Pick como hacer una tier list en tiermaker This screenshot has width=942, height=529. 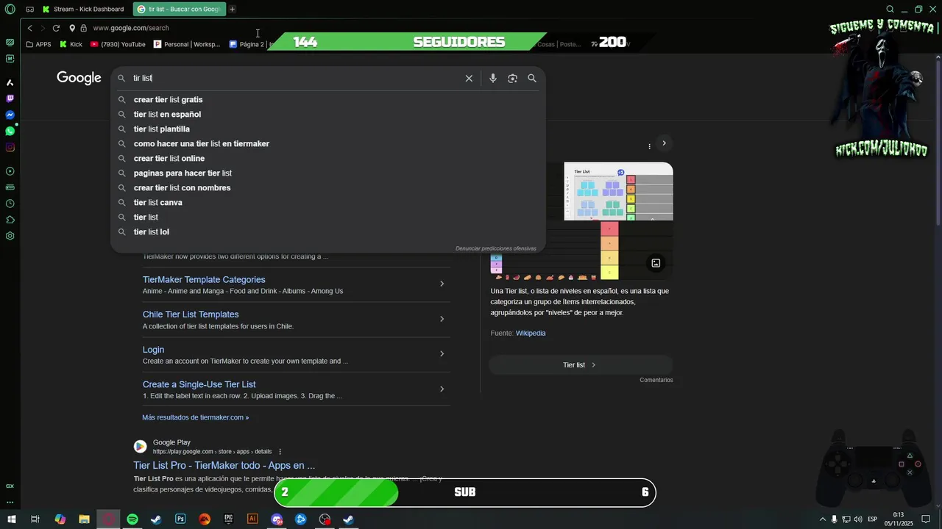[x=201, y=144]
